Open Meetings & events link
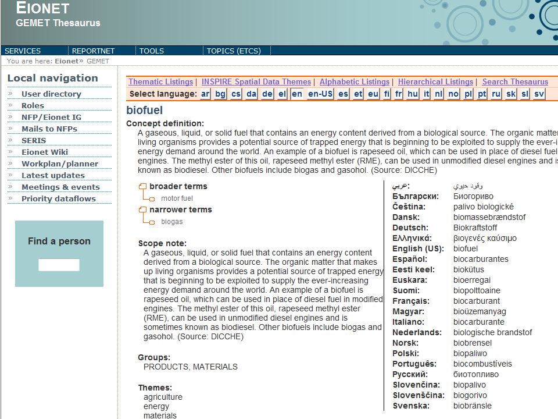Image resolution: width=558 pixels, height=419 pixels. tap(60, 187)
